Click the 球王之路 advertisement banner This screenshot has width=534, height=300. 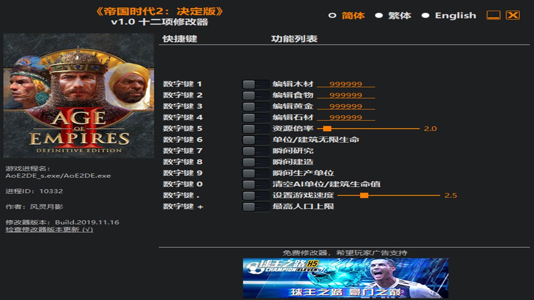coord(345,278)
